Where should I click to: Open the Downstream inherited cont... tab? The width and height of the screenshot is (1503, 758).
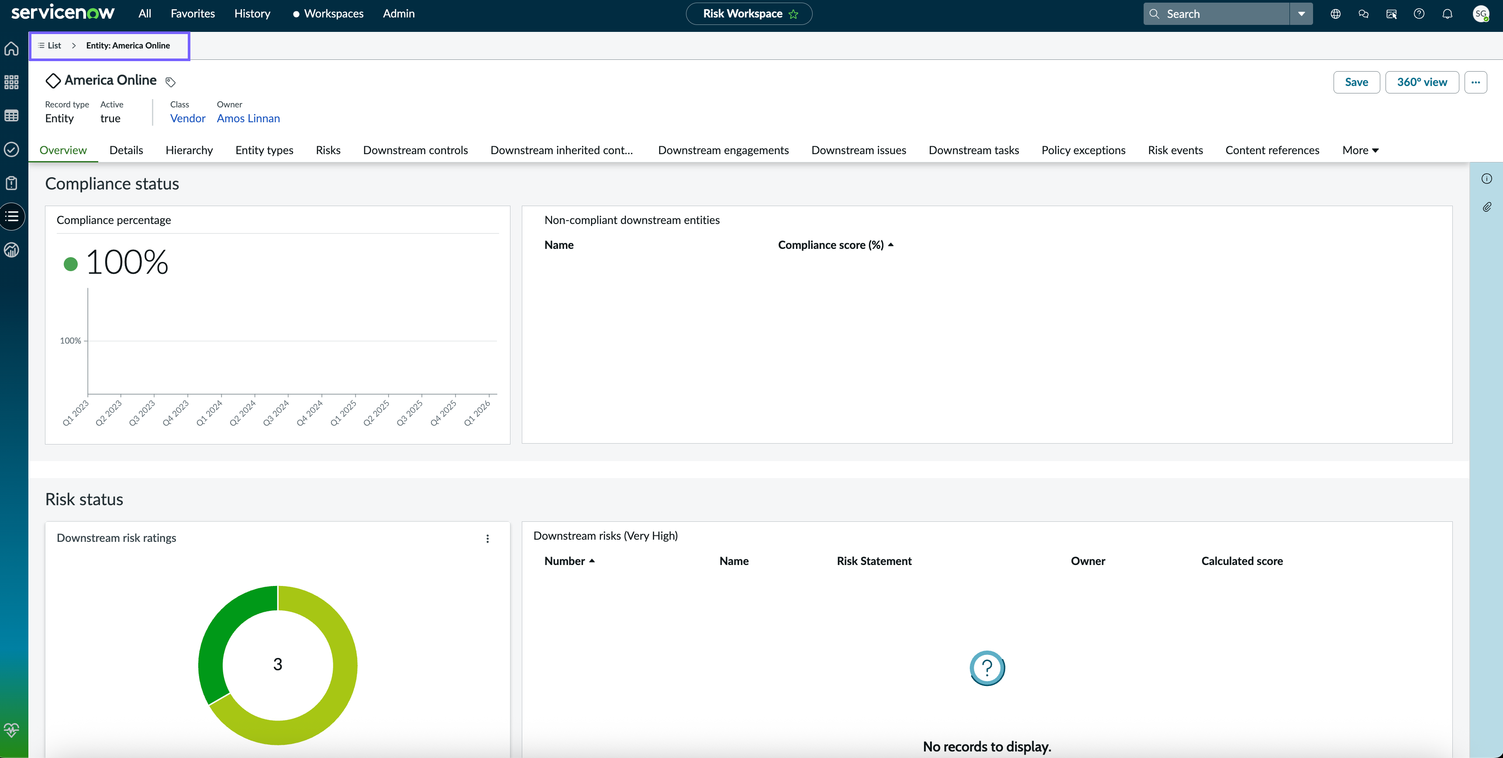click(x=561, y=150)
